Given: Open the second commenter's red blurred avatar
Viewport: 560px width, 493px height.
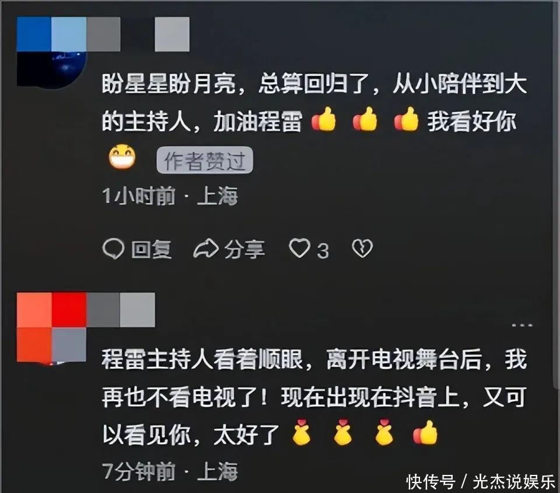Looking at the screenshot, I should coord(52,327).
